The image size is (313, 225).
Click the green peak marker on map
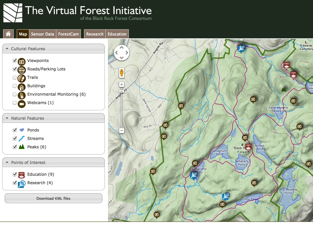(284, 89)
